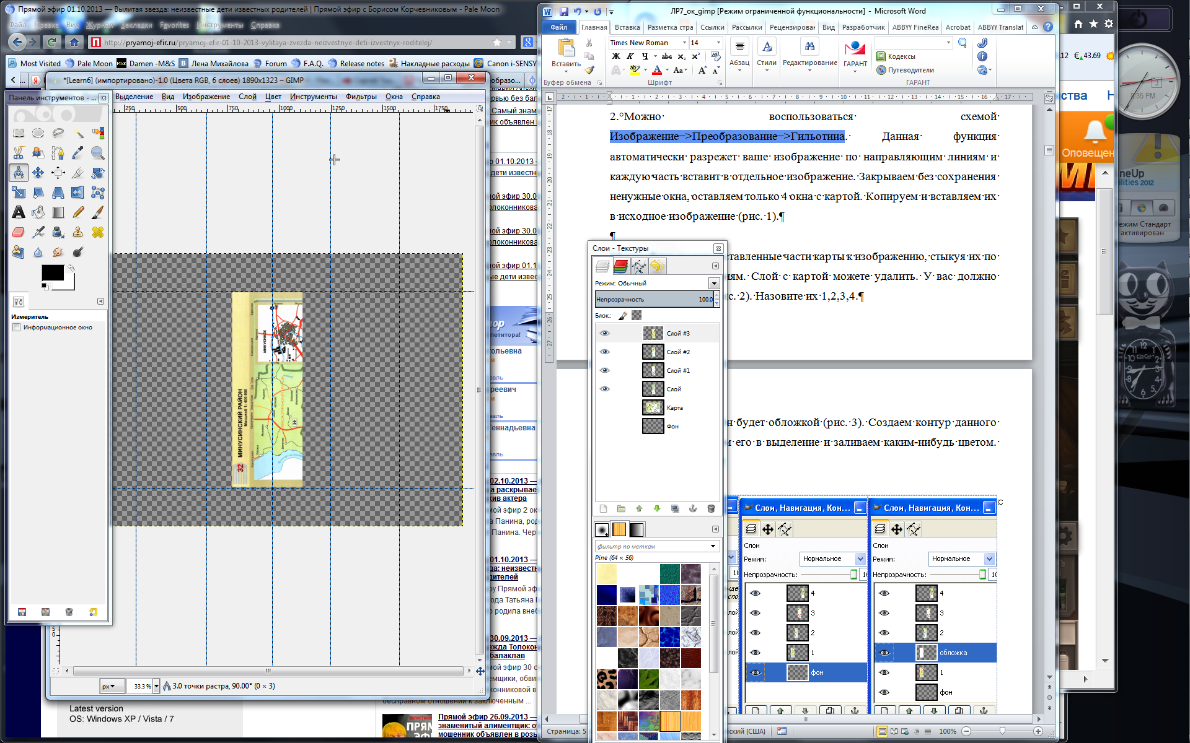
Task: Anchor floating layer using anchor icon
Action: pos(693,509)
